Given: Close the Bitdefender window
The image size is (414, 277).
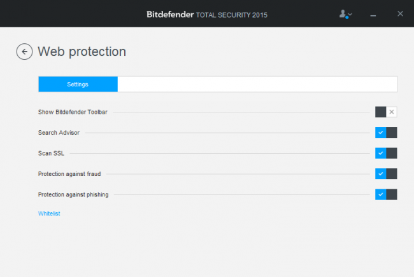Looking at the screenshot, I should pos(399,14).
